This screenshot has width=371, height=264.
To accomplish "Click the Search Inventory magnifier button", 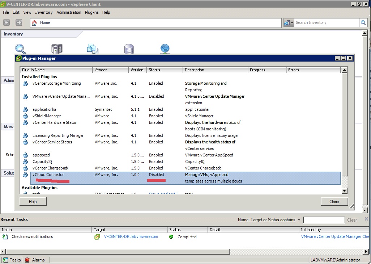I will [363, 22].
